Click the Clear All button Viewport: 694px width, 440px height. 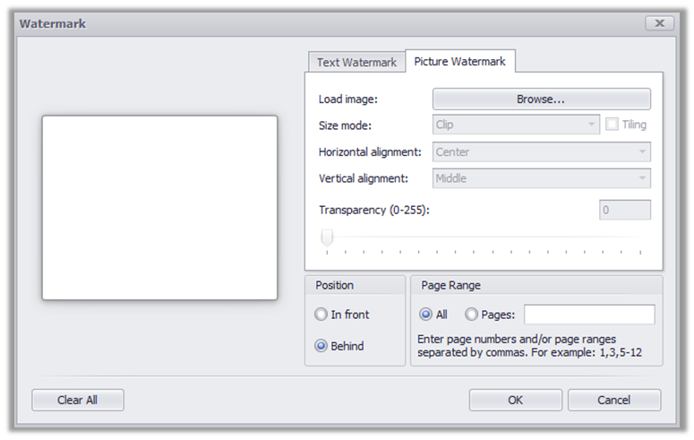click(77, 400)
